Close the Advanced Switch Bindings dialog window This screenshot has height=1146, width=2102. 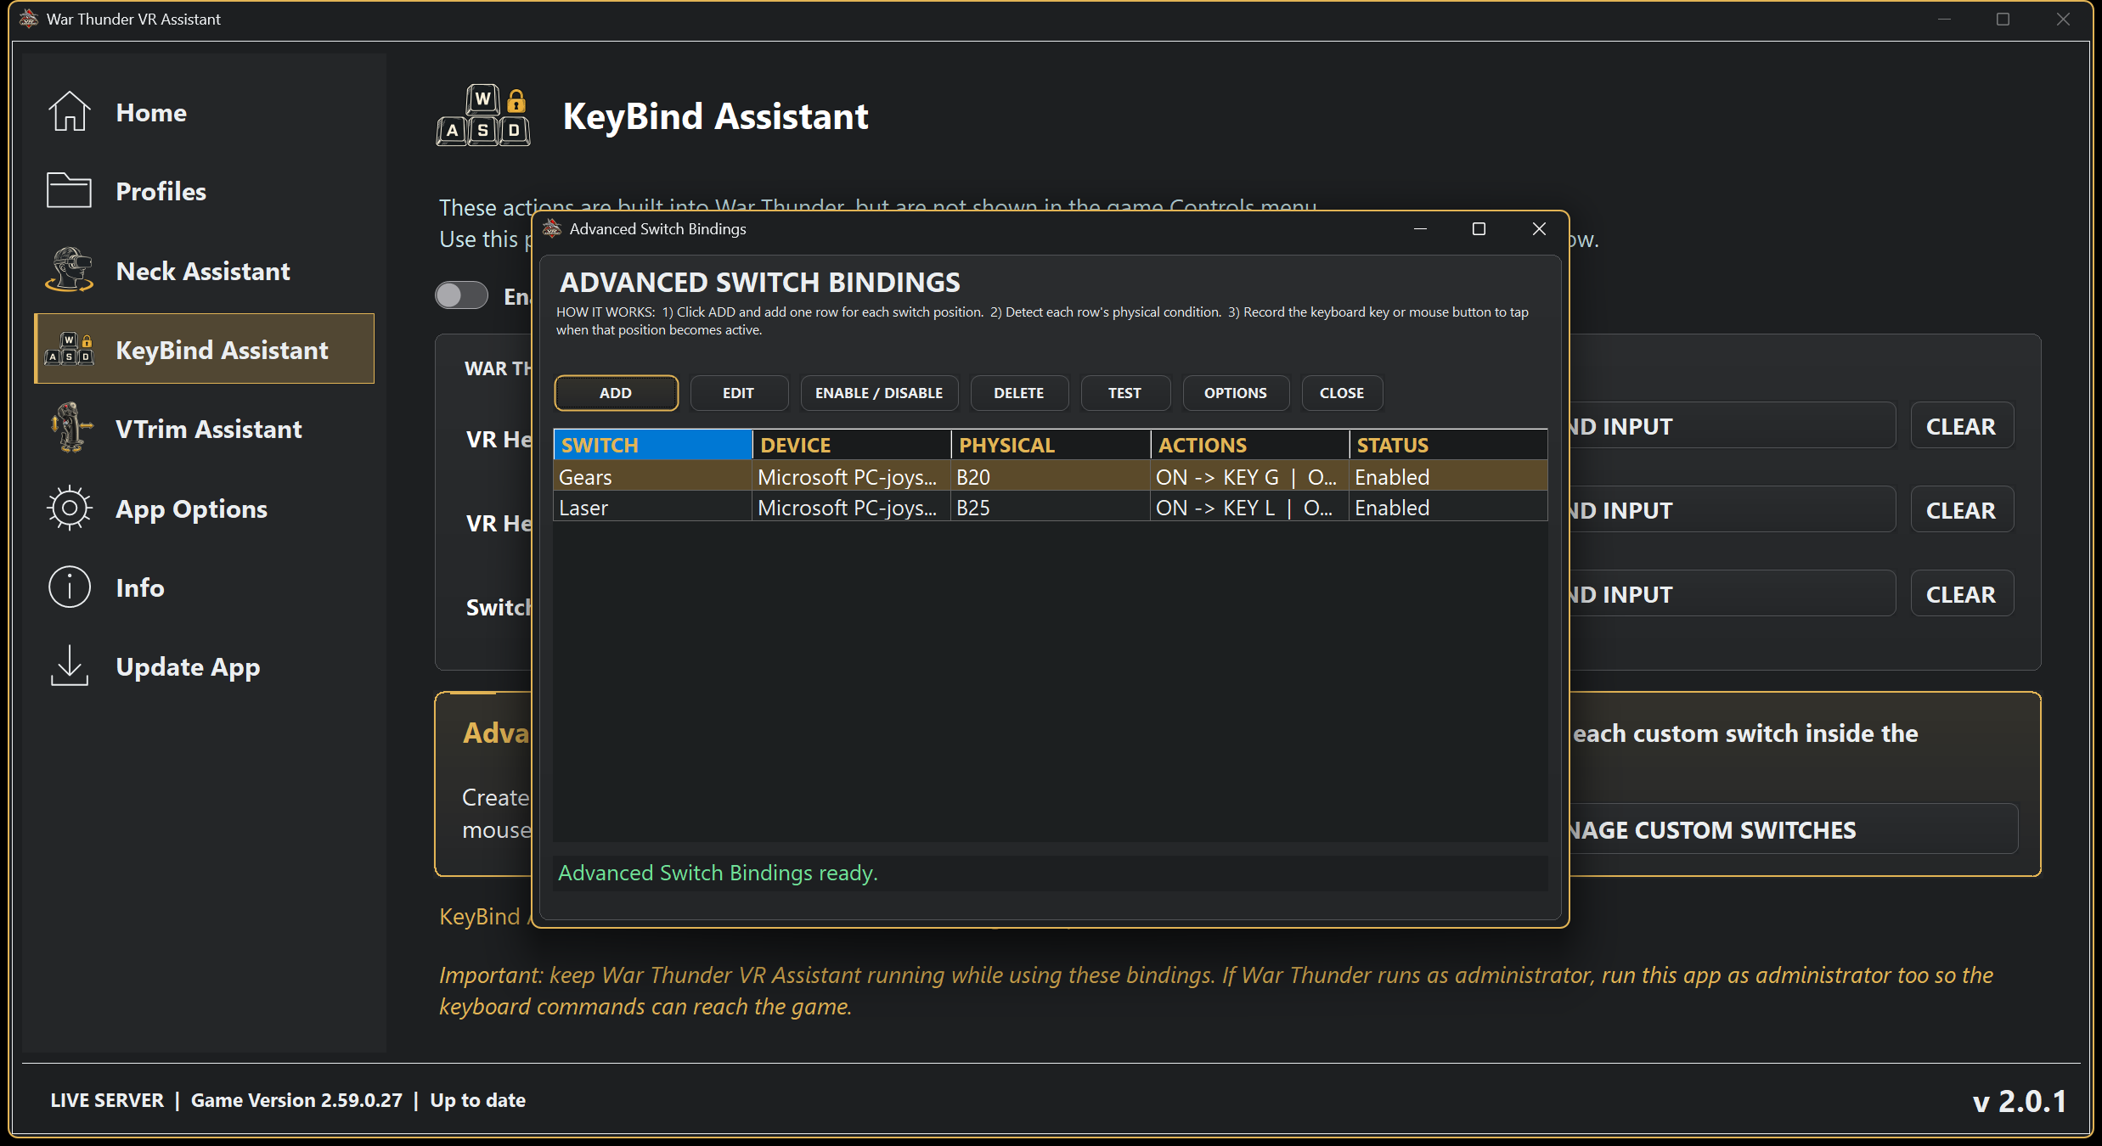click(x=1539, y=228)
